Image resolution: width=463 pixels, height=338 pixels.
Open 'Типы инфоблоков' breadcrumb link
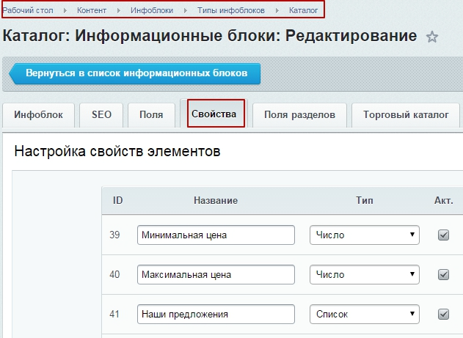(x=231, y=10)
